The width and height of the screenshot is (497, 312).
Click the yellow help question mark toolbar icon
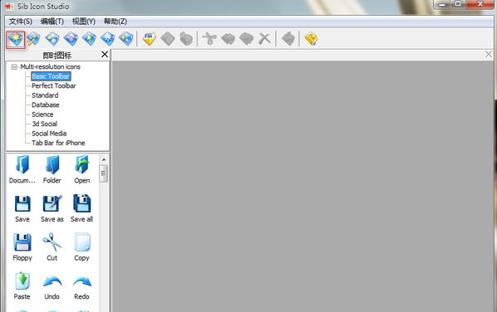pyautogui.click(x=311, y=39)
